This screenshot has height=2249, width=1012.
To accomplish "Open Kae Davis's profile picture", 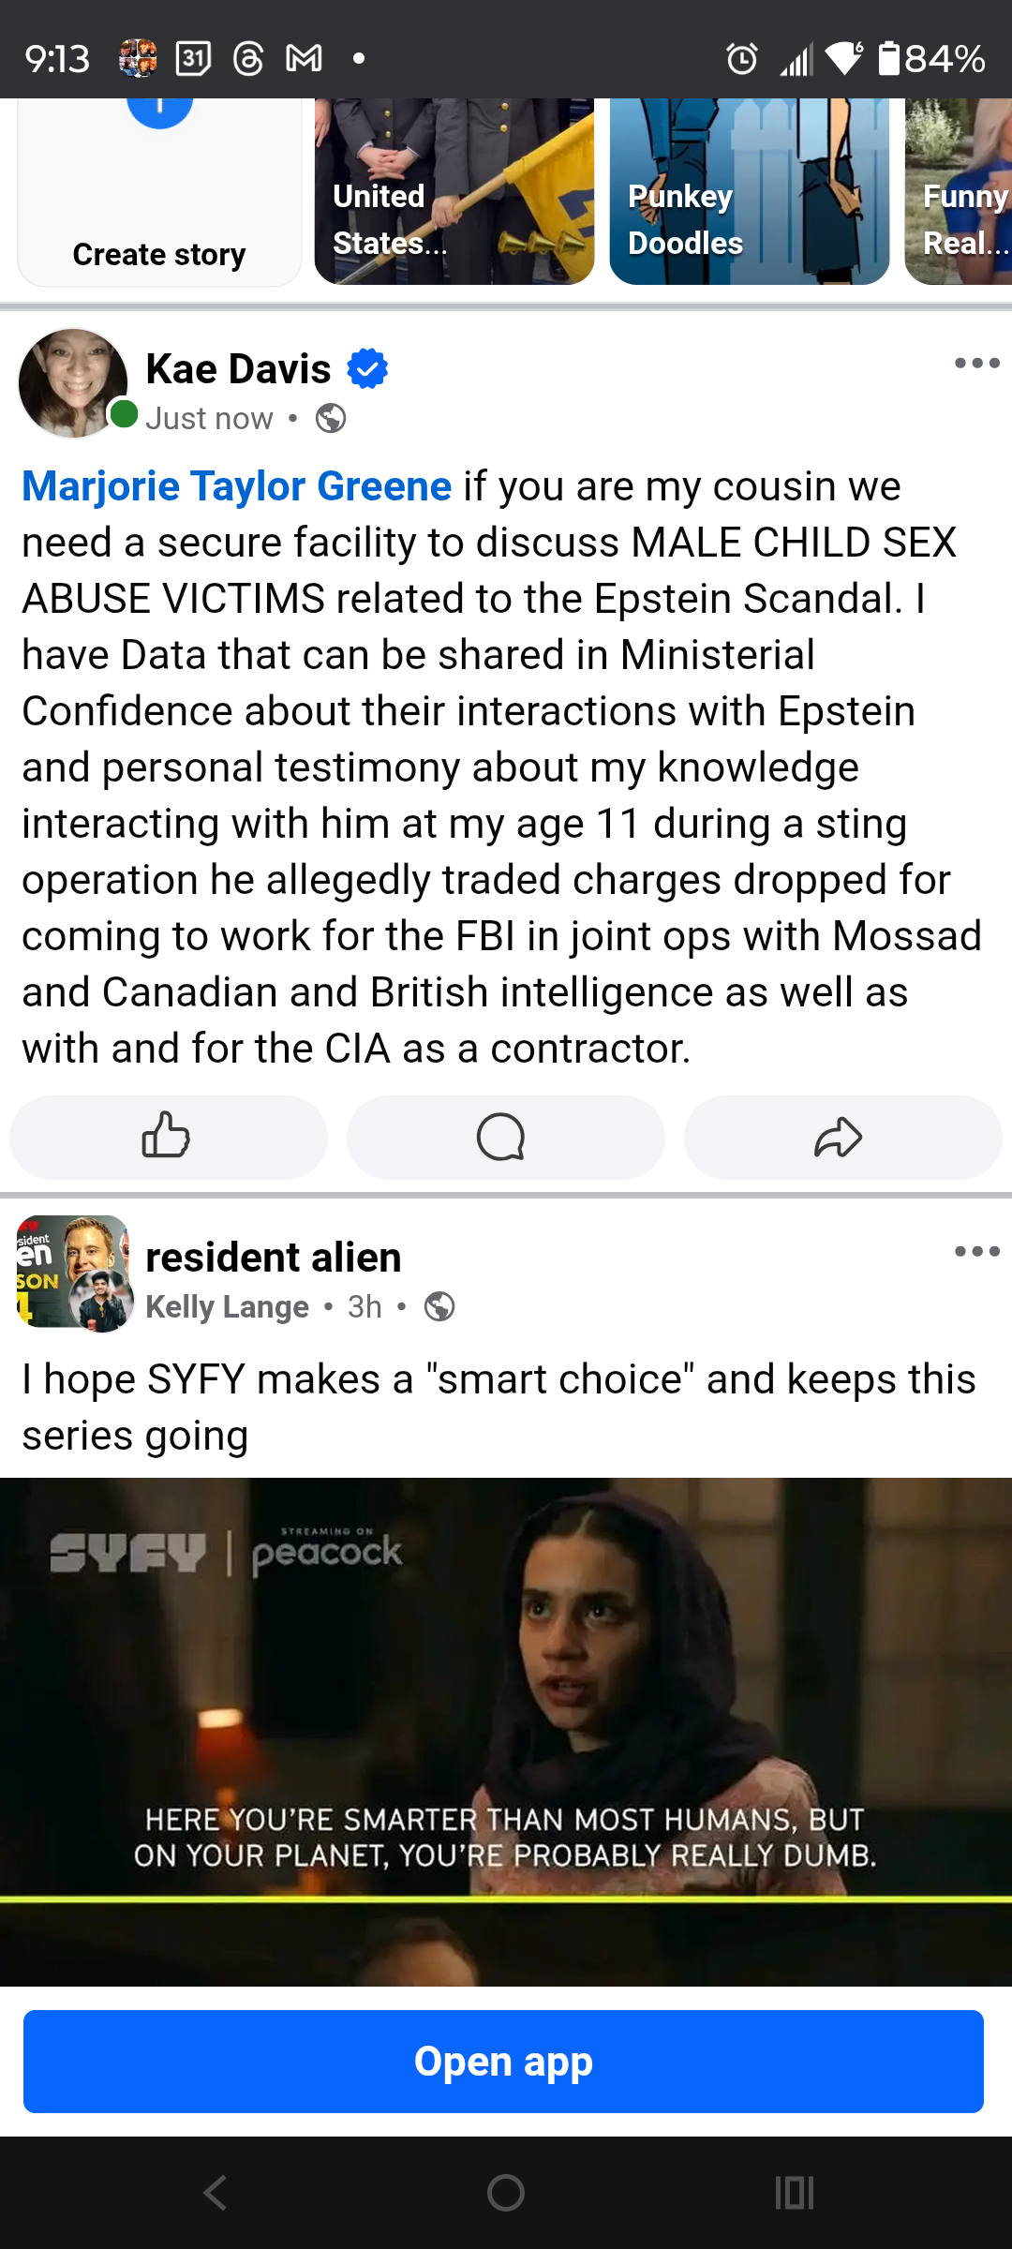I will (73, 382).
